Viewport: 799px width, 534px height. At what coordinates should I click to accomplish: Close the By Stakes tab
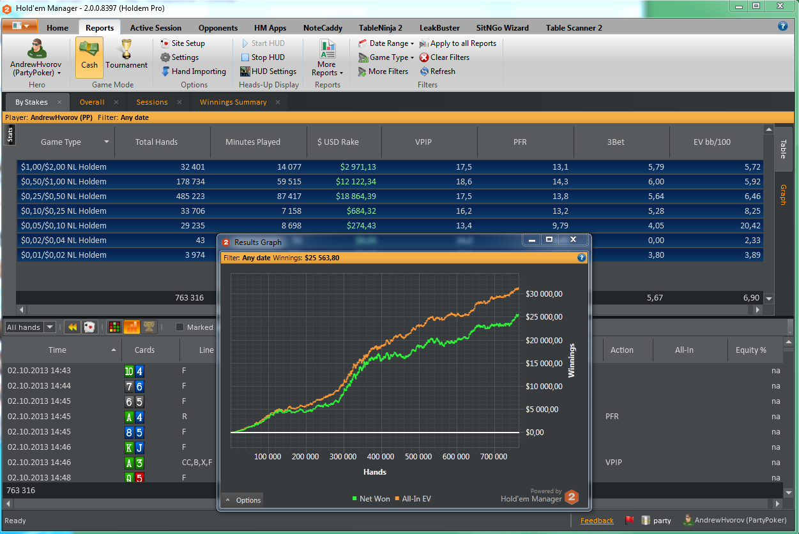point(59,102)
